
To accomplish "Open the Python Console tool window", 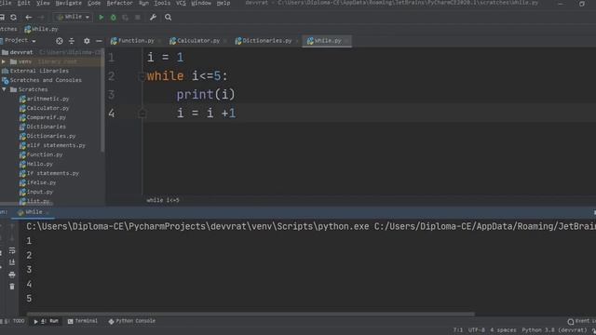I will coord(132,321).
